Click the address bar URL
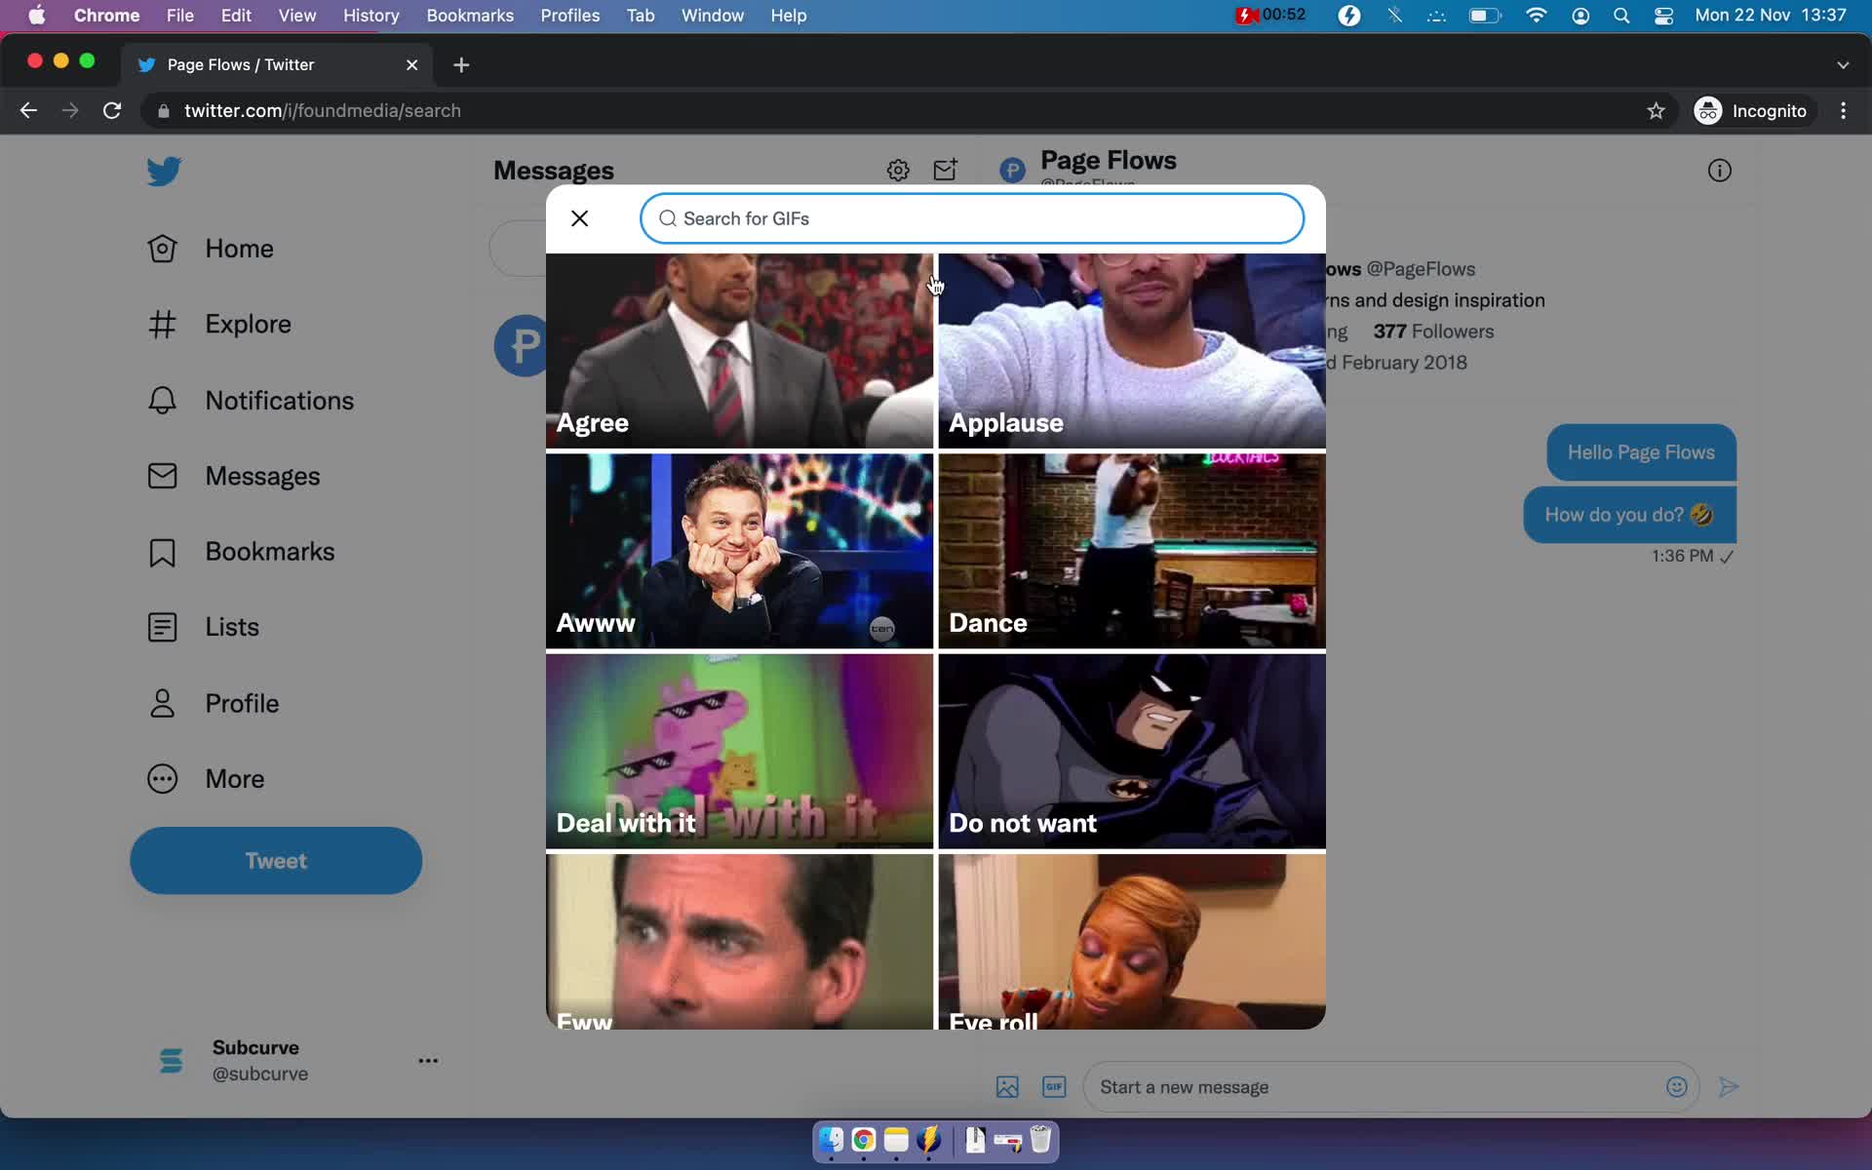1872x1170 pixels. tap(323, 110)
